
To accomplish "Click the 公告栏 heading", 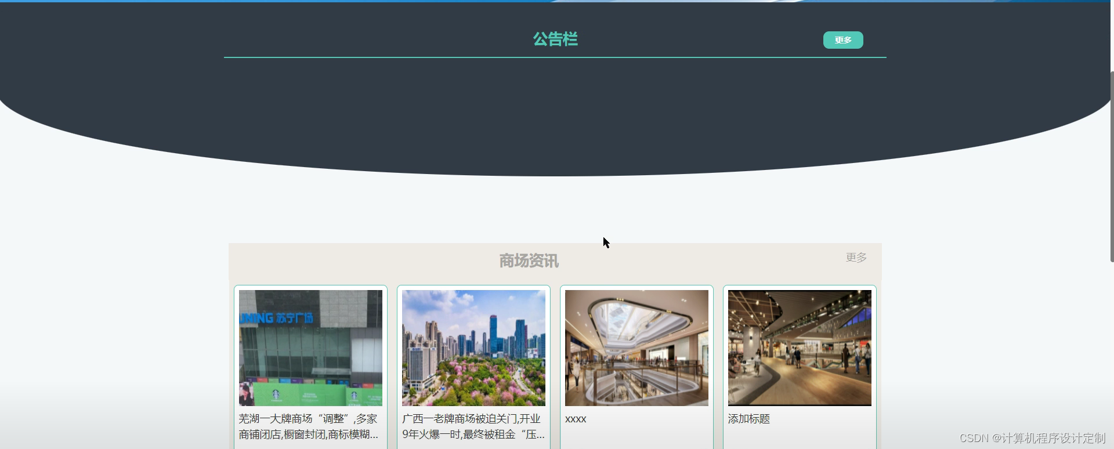I will pos(555,39).
